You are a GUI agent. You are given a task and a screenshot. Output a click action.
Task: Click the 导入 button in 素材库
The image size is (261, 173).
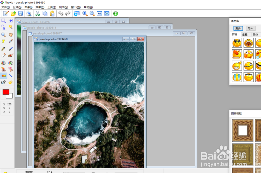pyautogui.click(x=251, y=28)
